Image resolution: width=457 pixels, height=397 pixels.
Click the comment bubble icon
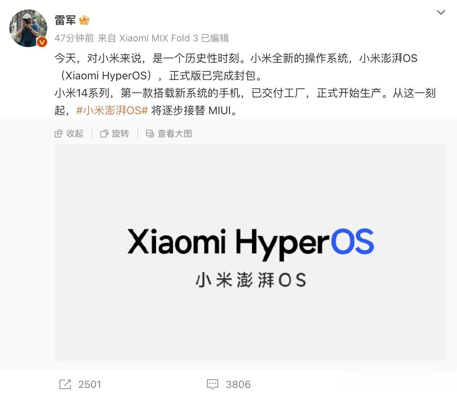tap(213, 384)
